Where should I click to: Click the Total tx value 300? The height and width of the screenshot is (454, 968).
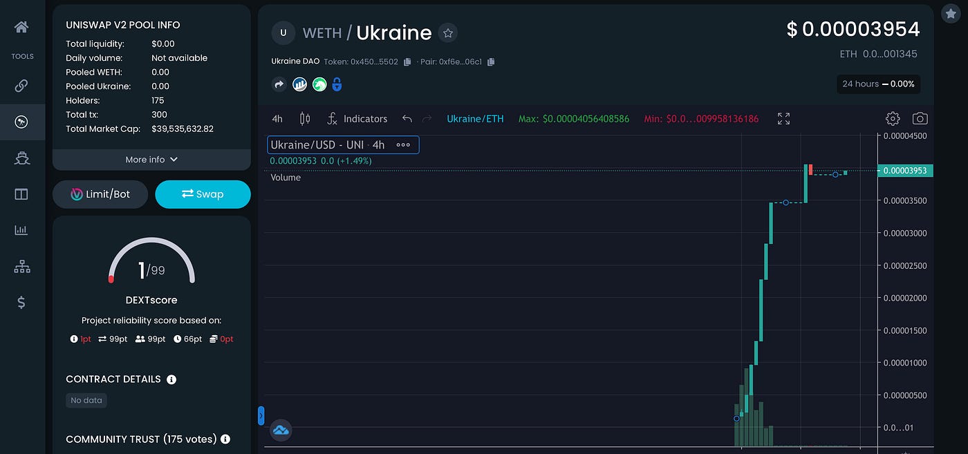pos(159,115)
